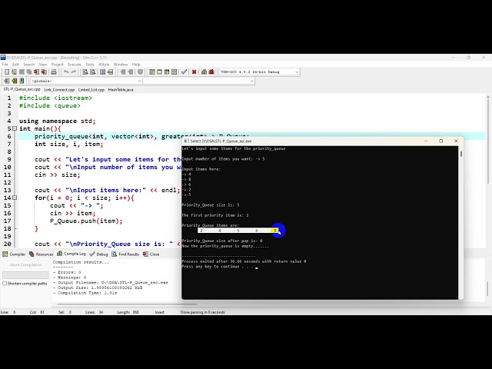Image resolution: width=492 pixels, height=369 pixels.
Task: Click the 'Compilation Time: 1.31s' log line
Action: [x=85, y=293]
